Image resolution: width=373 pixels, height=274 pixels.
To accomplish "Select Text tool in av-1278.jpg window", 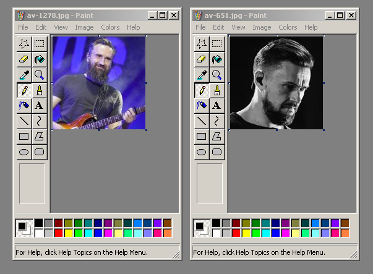I will pos(40,106).
